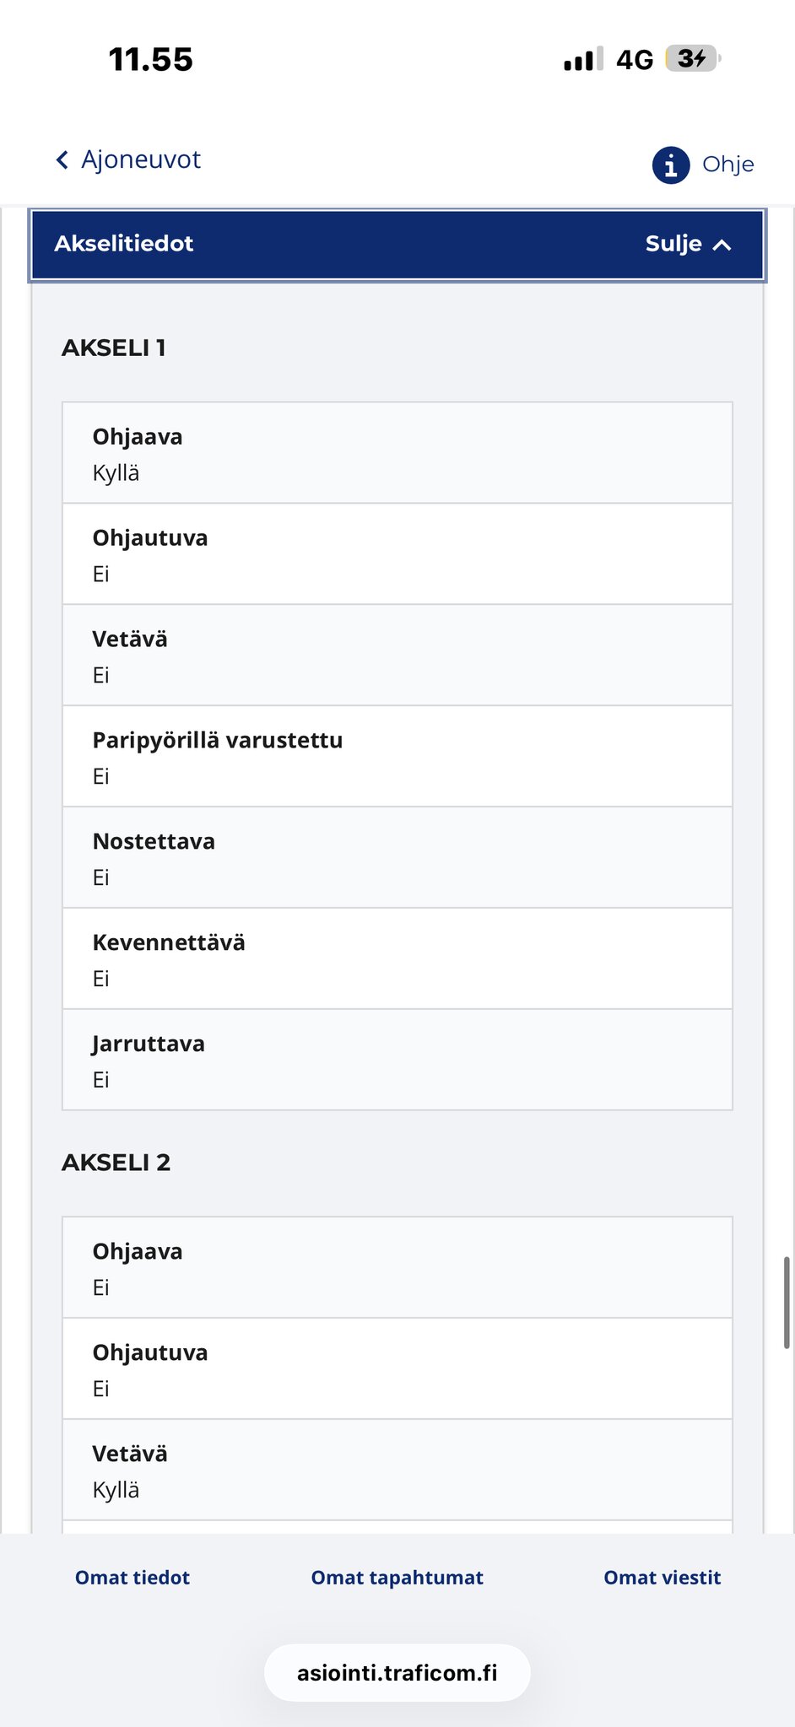Screen dimensions: 795x1727
Task: Tap the 11.55 status bar clock
Action: click(x=151, y=60)
